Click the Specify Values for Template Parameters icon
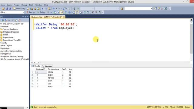Viewport: 194px width, 109px height. click(100, 12)
